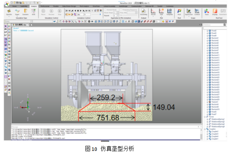
Task: Jump to the last animation frame
Action: (89, 10)
